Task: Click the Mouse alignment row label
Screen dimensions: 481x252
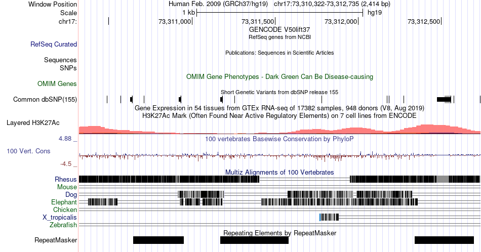Action: (67, 187)
